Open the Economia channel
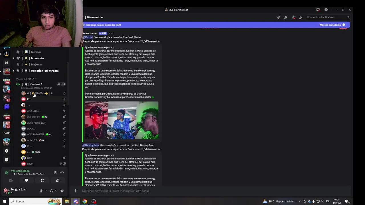 click(40, 58)
